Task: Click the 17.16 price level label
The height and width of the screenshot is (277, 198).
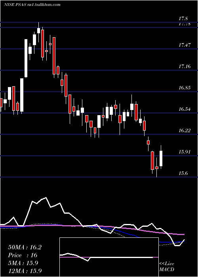Action: coord(185,66)
